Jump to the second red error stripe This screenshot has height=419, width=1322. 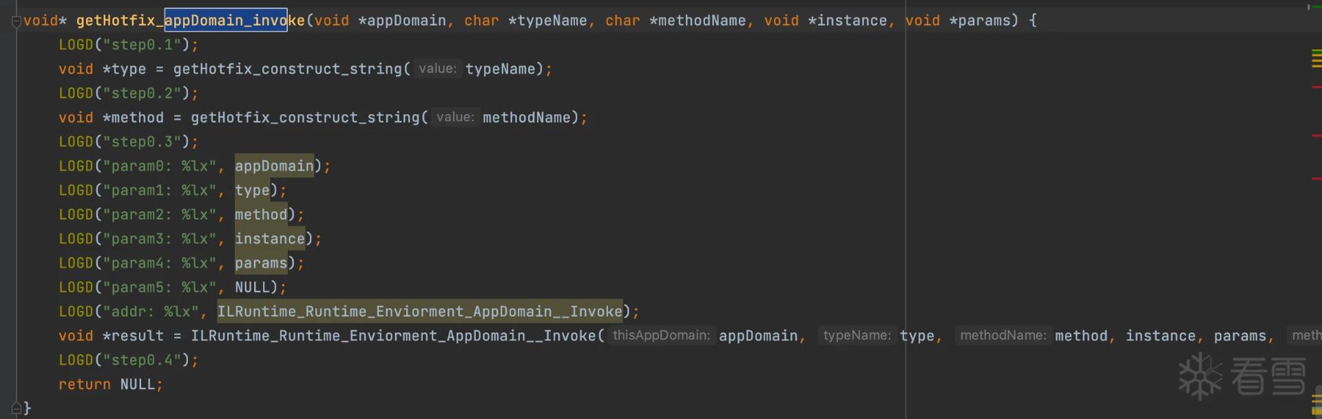click(1316, 136)
